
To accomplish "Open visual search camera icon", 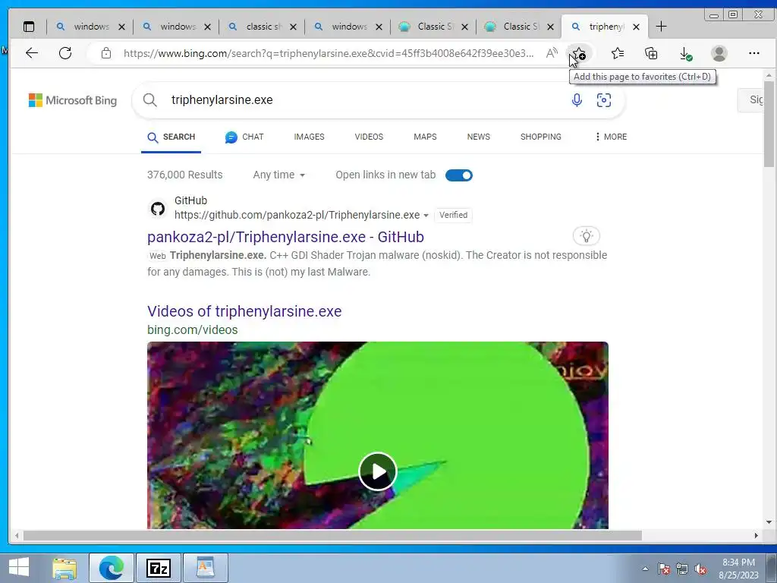I will pyautogui.click(x=603, y=100).
